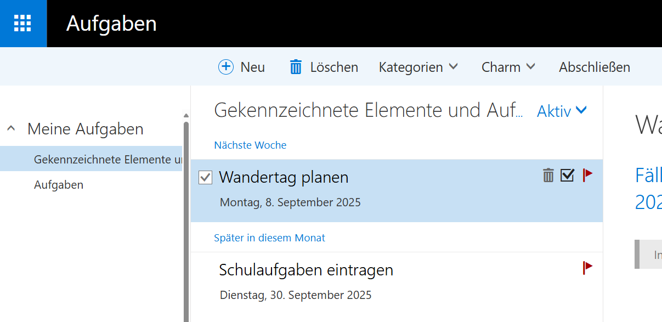Viewport: 662px width, 322px height.
Task: Tick the checkbox beside Wandertag planen
Action: click(205, 177)
